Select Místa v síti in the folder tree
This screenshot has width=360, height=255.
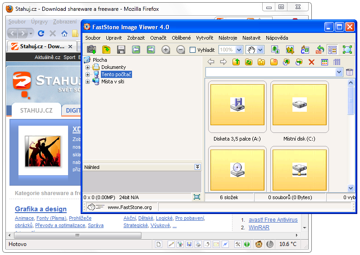[113, 82]
